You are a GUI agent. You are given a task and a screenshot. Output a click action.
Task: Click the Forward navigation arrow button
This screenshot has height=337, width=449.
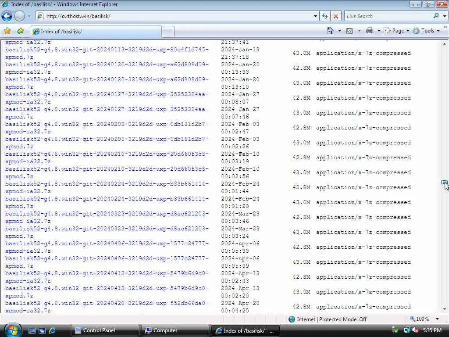(19, 16)
